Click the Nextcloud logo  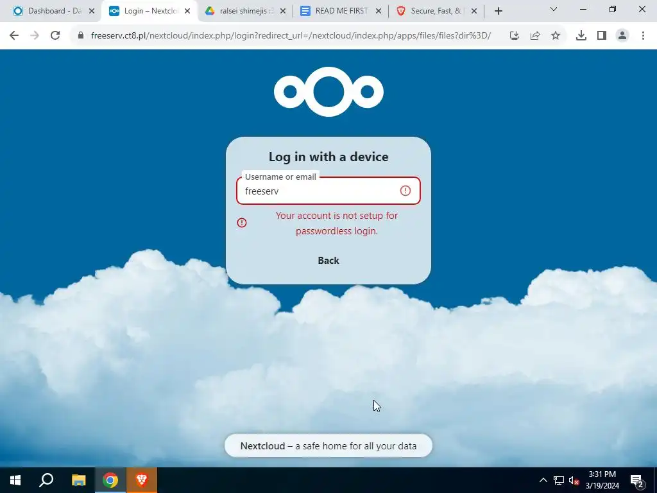point(328,91)
